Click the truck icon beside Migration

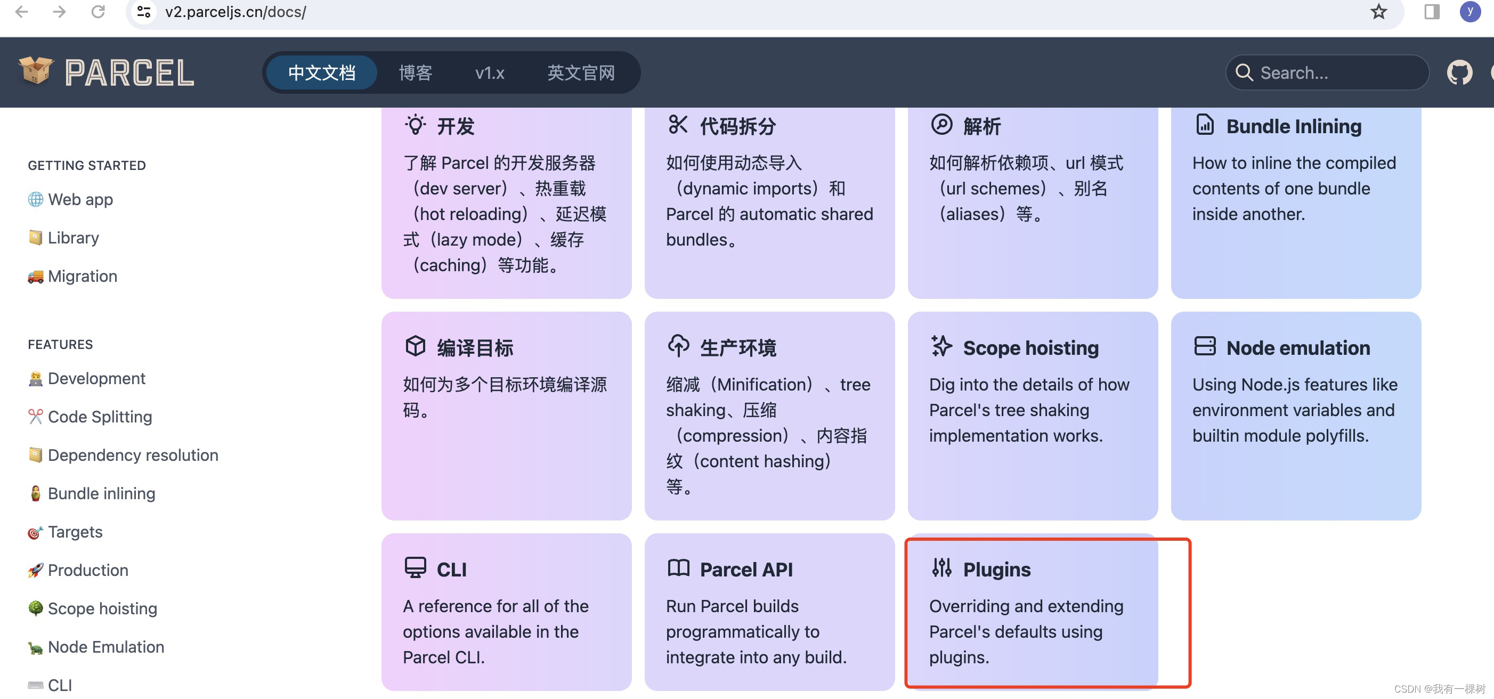point(35,276)
